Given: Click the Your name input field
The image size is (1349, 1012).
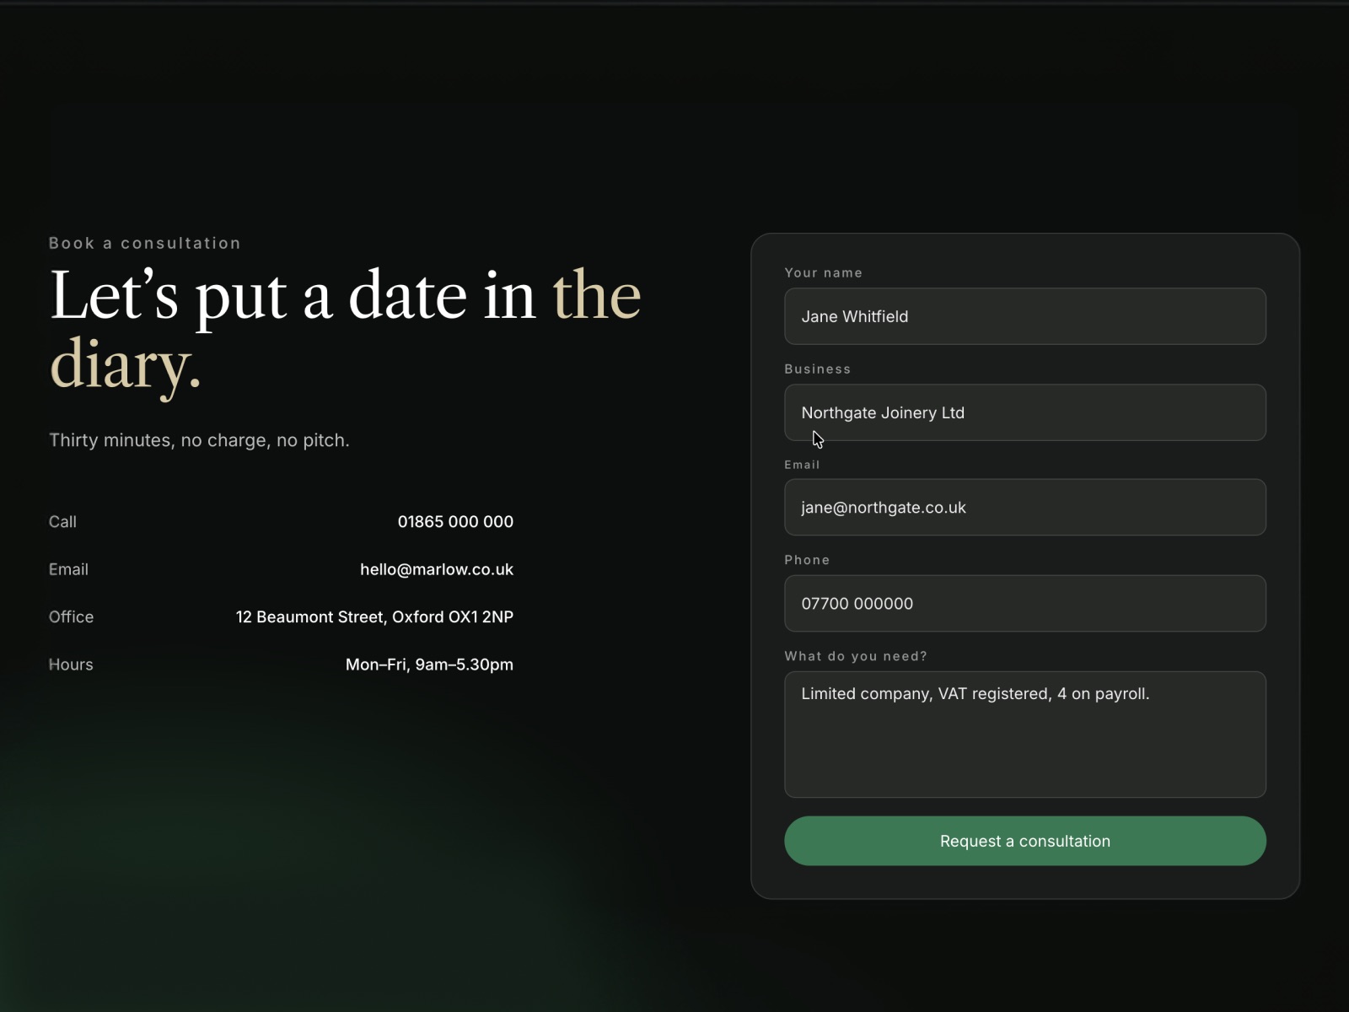Looking at the screenshot, I should coord(1024,316).
